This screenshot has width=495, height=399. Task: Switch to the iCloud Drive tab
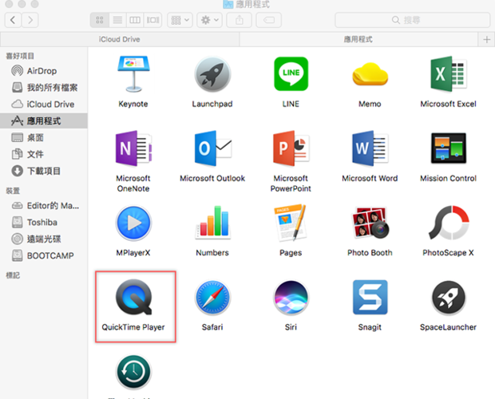click(120, 39)
